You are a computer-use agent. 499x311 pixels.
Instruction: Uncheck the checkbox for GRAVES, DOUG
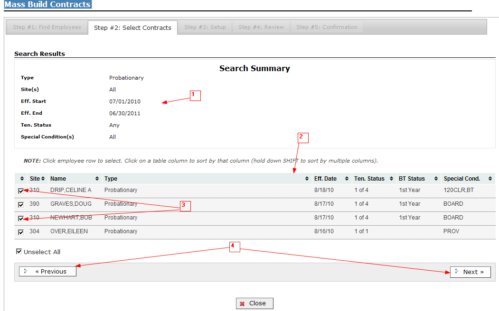click(21, 204)
